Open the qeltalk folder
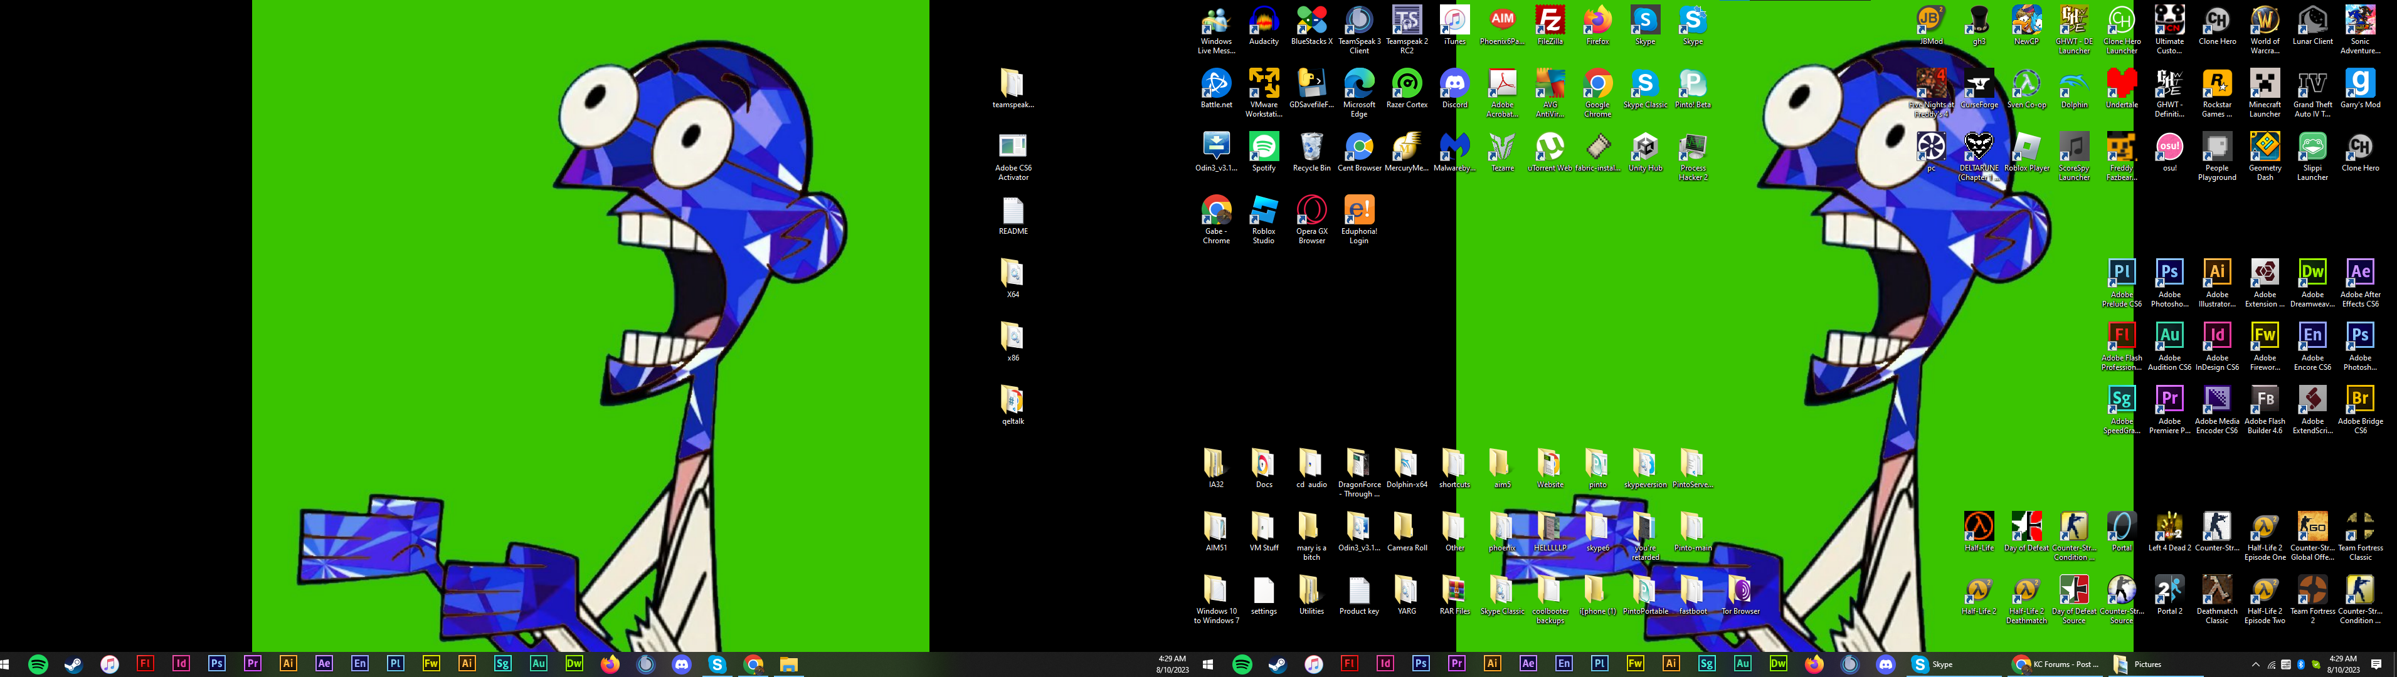The height and width of the screenshot is (677, 2397). [1012, 404]
